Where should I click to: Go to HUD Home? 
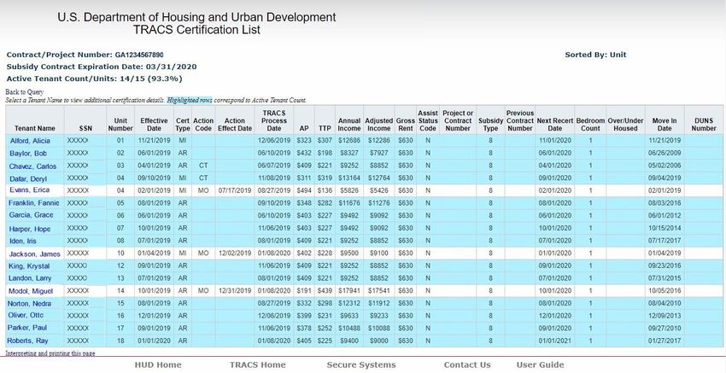click(x=158, y=364)
